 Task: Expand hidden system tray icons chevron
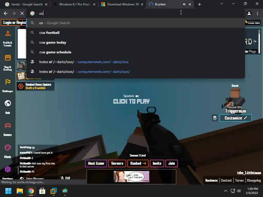[226, 191]
